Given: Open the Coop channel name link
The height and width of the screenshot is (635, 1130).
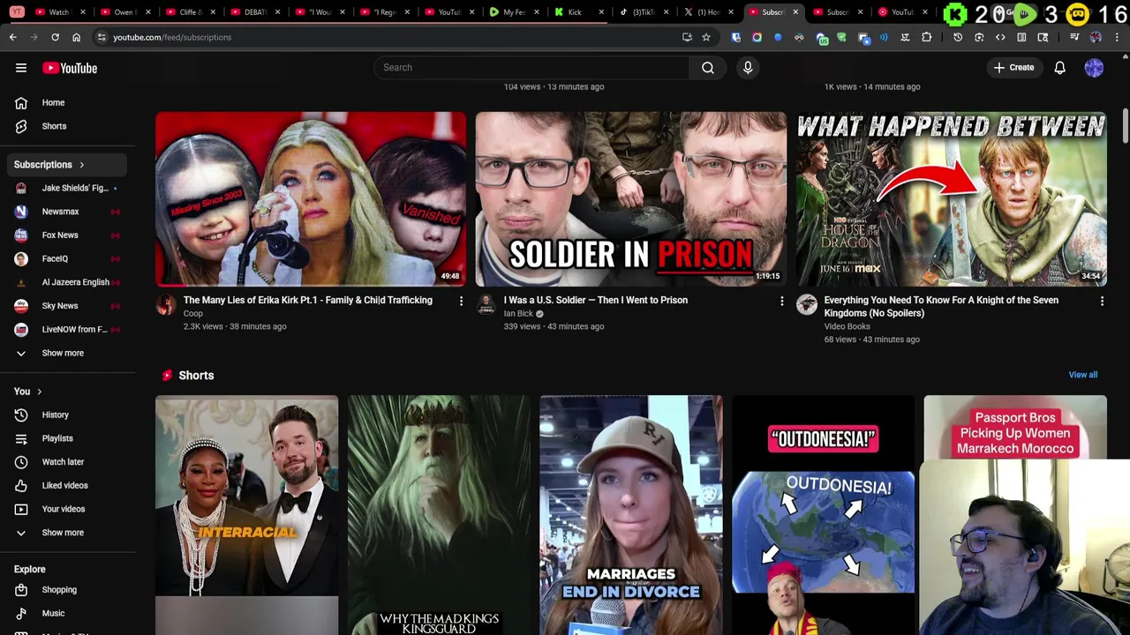Looking at the screenshot, I should tap(192, 313).
